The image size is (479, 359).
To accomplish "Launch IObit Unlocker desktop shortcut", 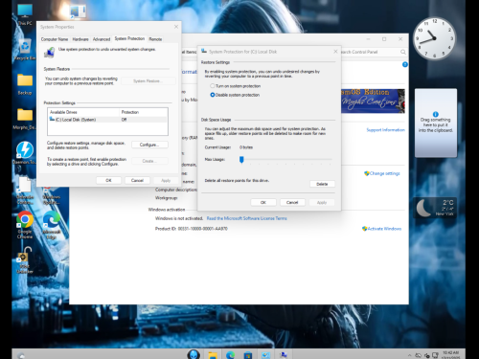I will (25, 260).
